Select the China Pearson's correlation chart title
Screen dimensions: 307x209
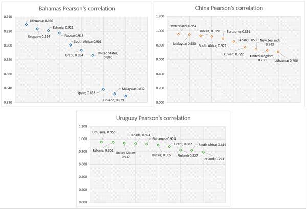[x=229, y=8]
